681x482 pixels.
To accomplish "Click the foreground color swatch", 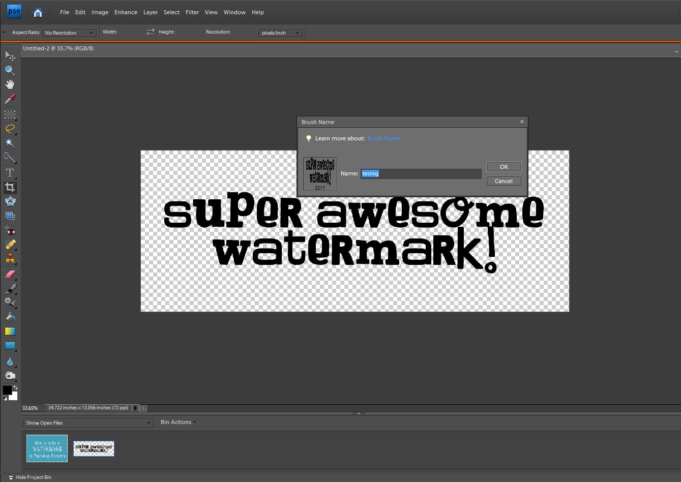I will [x=7, y=389].
